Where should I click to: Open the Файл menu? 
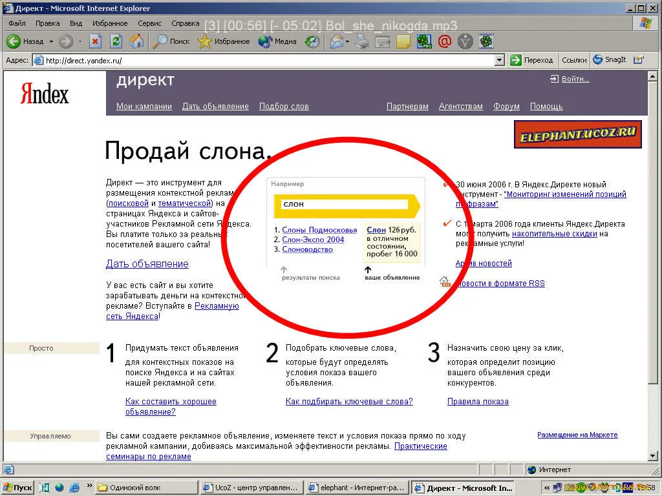[17, 23]
